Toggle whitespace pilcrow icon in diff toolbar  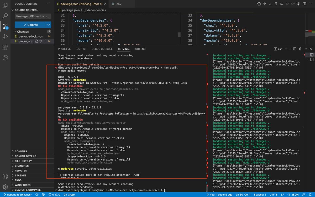coord(276,4)
